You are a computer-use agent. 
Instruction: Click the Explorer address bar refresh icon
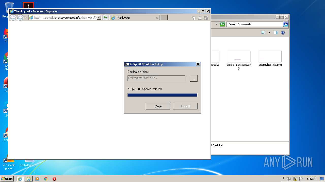tap(222, 24)
